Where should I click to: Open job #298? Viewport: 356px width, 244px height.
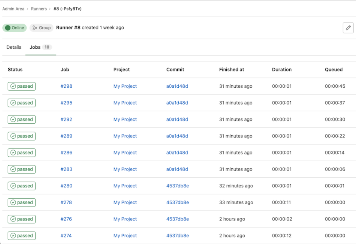click(66, 86)
